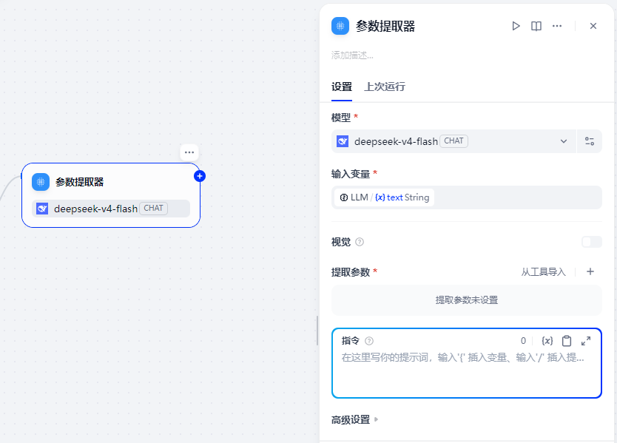The height and width of the screenshot is (443, 617).
Task: Open model parameter settings slider icon
Action: pyautogui.click(x=590, y=141)
